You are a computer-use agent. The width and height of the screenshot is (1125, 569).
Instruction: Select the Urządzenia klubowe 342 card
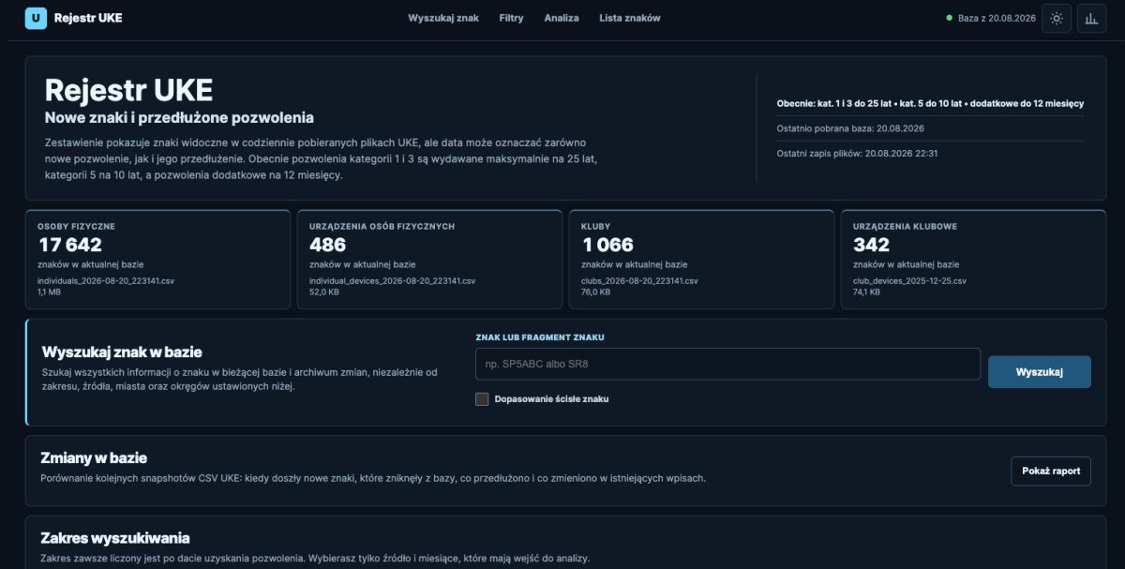[x=973, y=260]
